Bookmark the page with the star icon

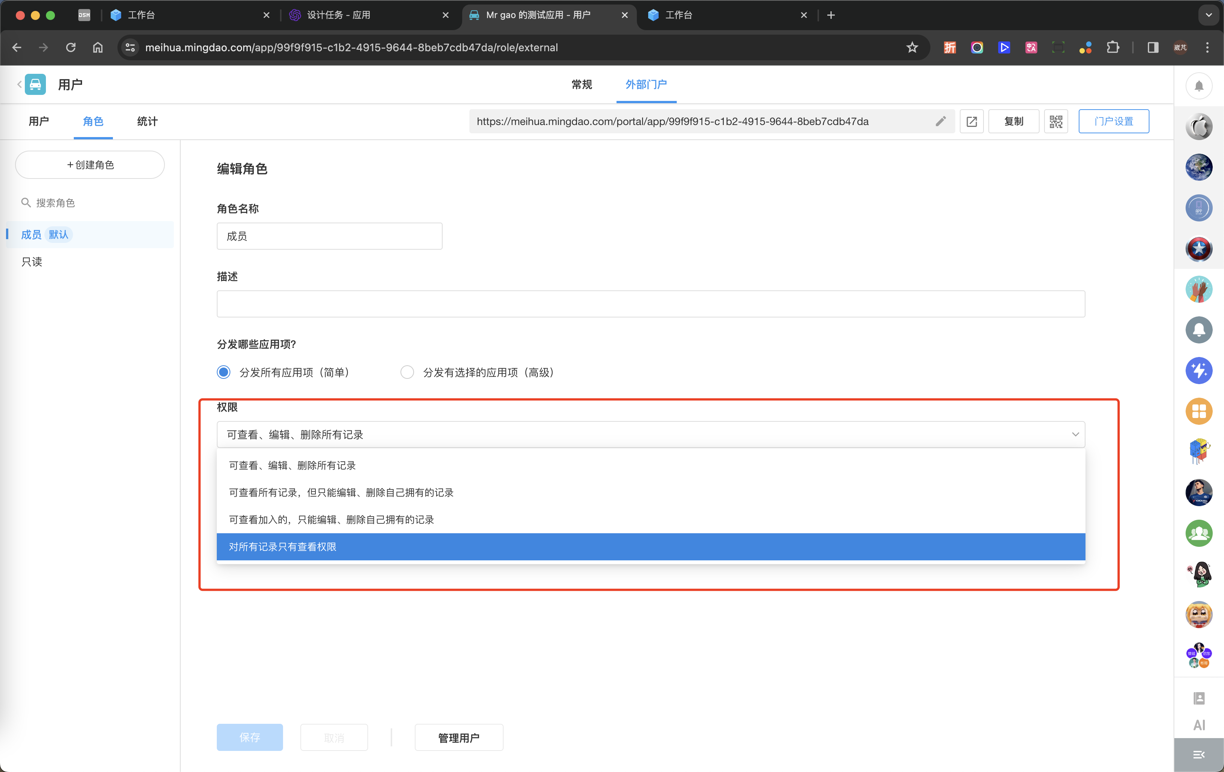tap(912, 47)
